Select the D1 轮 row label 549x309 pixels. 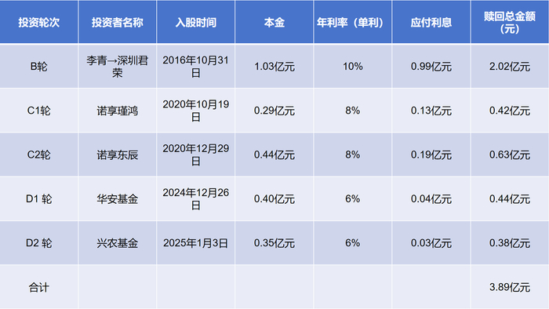pos(39,198)
